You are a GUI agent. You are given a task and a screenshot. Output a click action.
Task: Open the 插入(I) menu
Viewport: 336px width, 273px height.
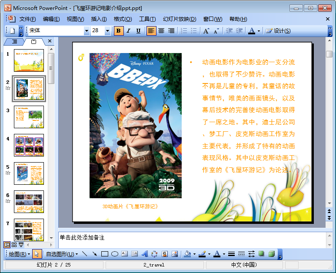[99, 19]
